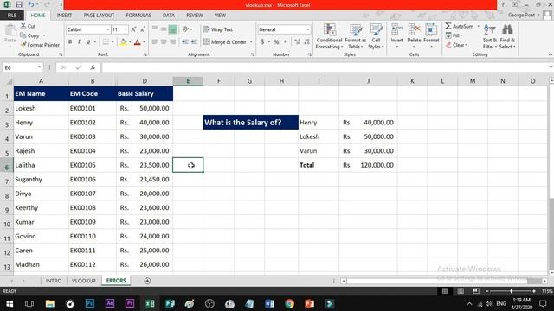Select the Format Painter brush

tap(40, 45)
